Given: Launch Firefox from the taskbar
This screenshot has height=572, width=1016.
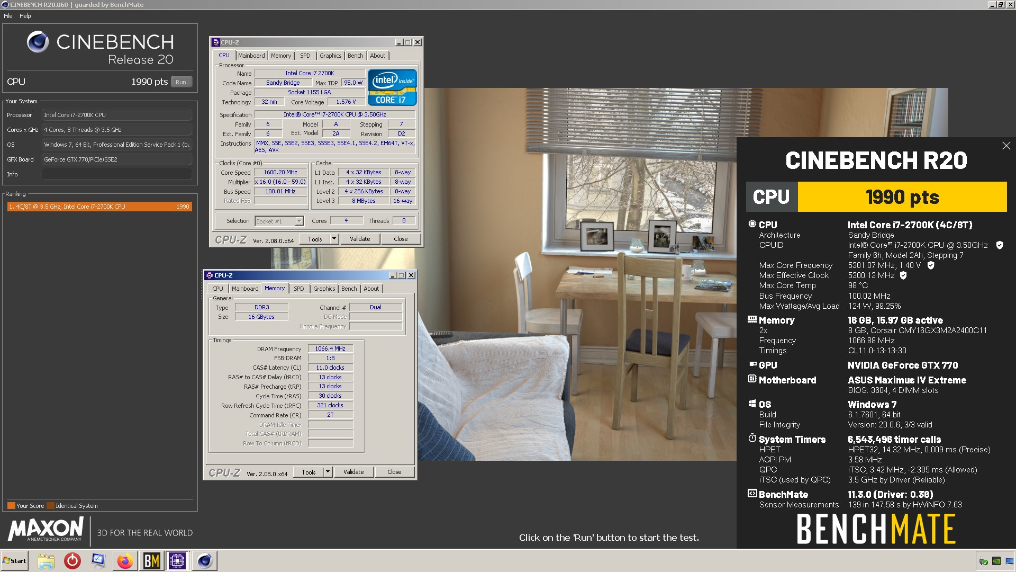Looking at the screenshot, I should pos(125,561).
